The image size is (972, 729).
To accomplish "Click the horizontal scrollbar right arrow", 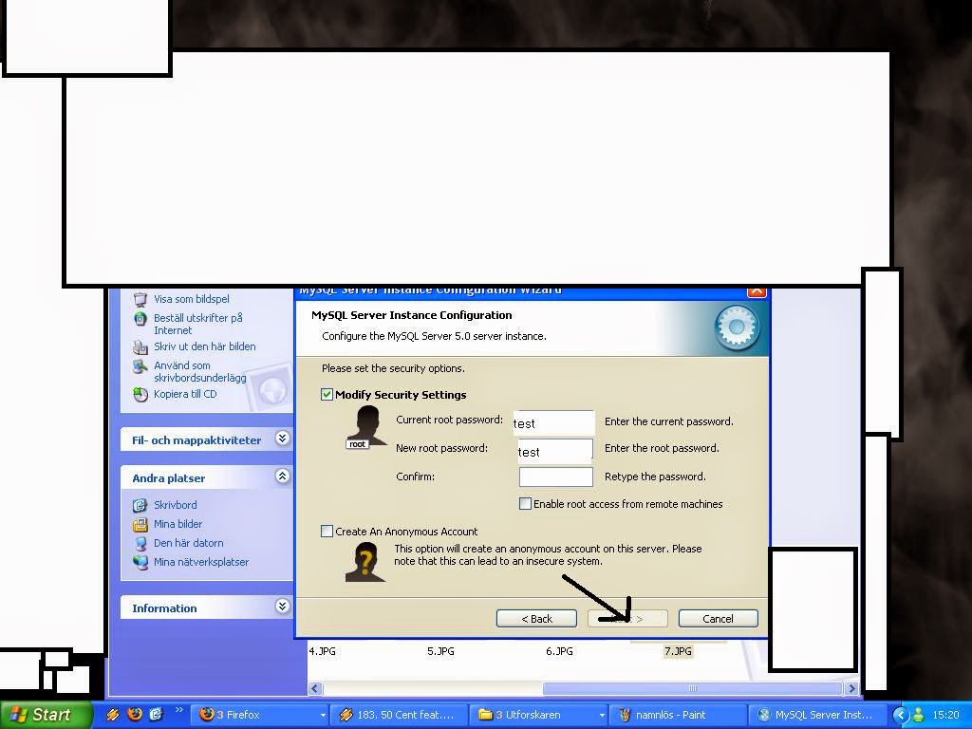I will pos(850,689).
